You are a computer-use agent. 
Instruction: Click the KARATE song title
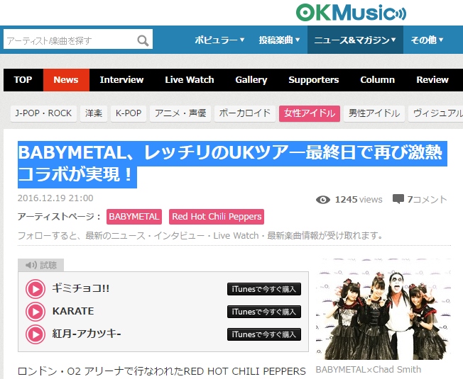[x=73, y=311]
